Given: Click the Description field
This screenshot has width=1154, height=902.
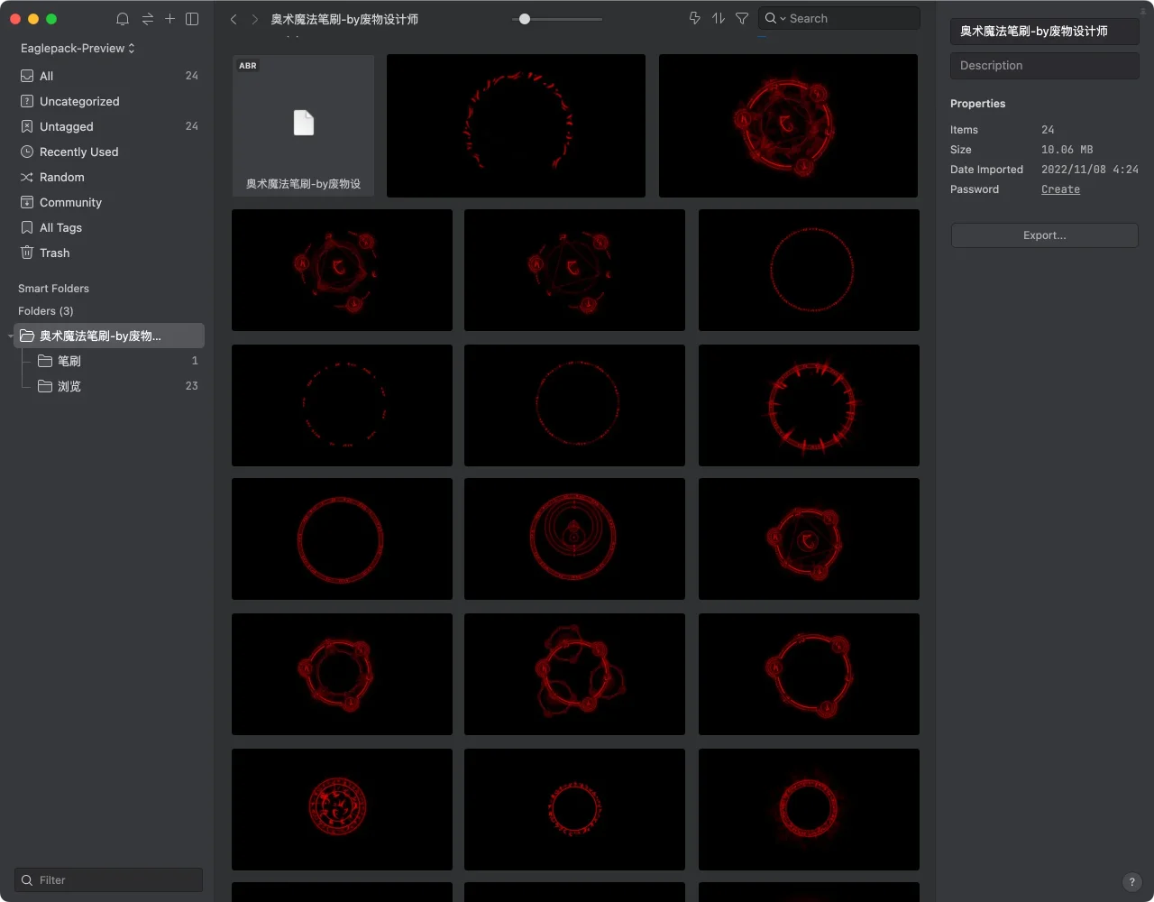Looking at the screenshot, I should click(x=1045, y=66).
